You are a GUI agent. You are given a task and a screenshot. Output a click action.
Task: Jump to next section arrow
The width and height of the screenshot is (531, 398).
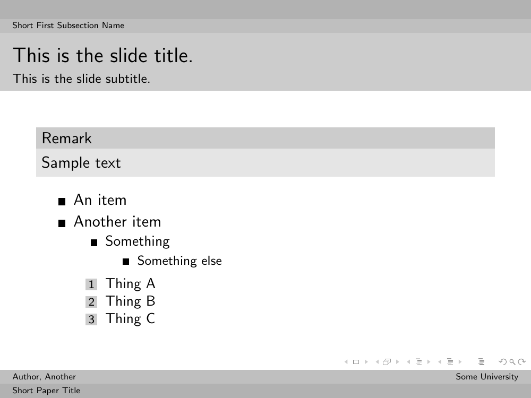(x=460, y=362)
